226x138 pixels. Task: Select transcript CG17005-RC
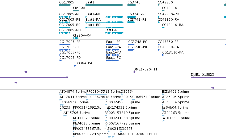click(65, 28)
